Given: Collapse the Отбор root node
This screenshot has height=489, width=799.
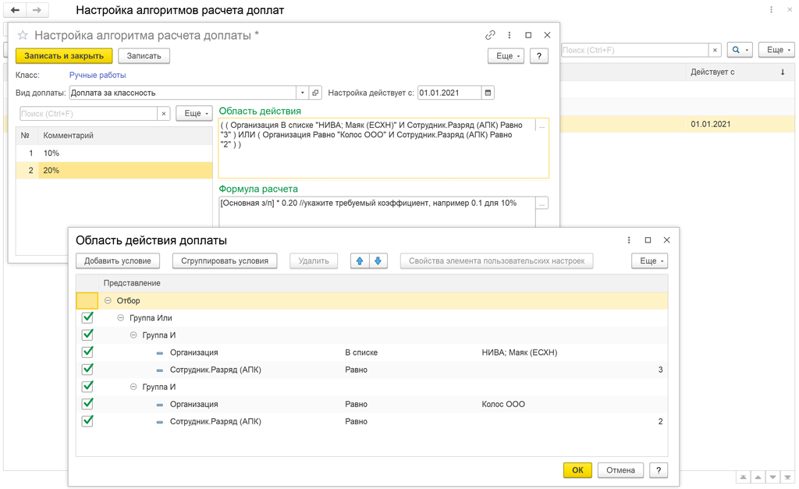Looking at the screenshot, I should 108,300.
